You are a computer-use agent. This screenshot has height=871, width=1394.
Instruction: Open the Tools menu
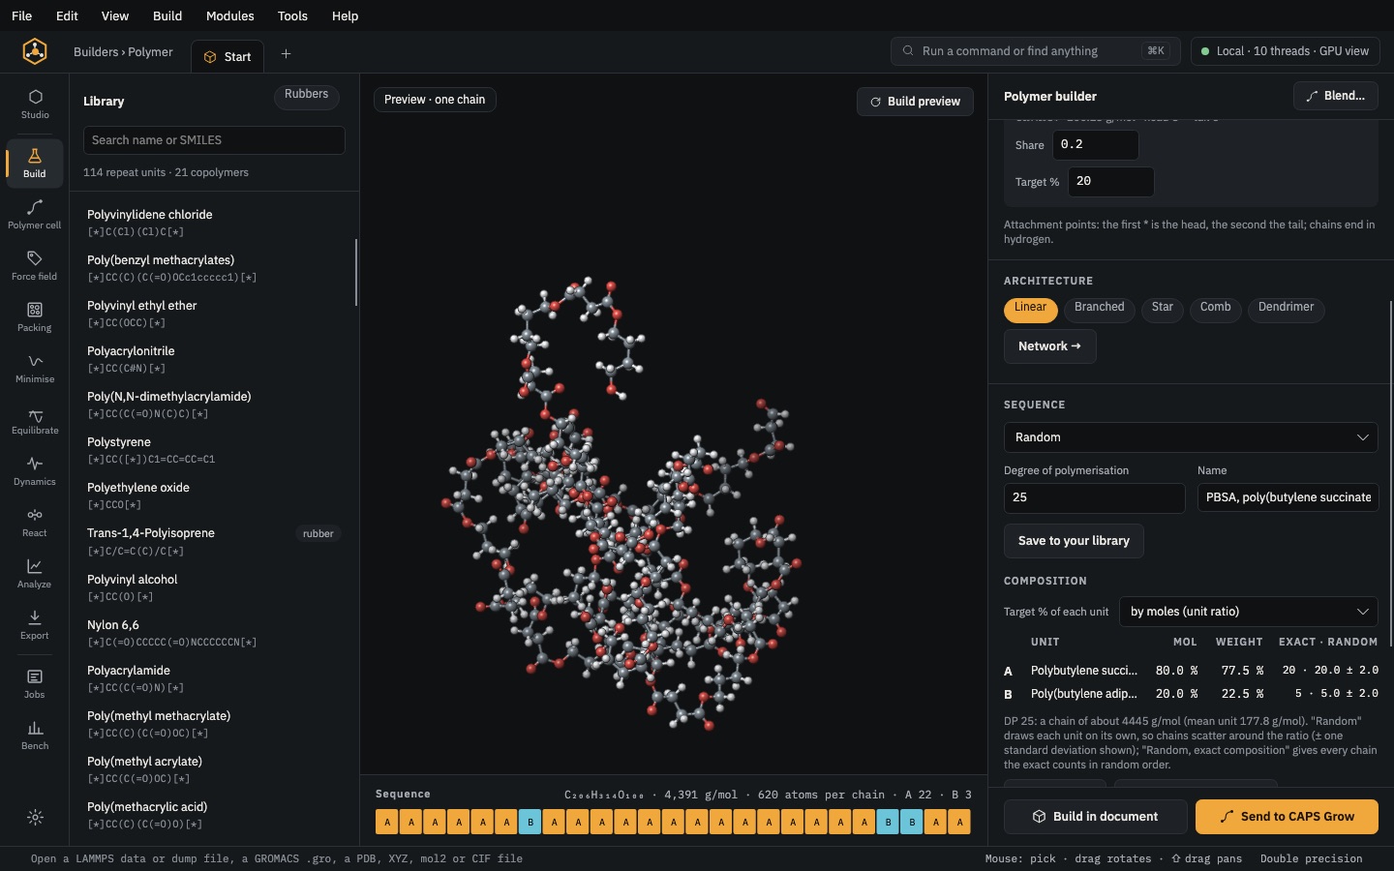[x=292, y=15]
